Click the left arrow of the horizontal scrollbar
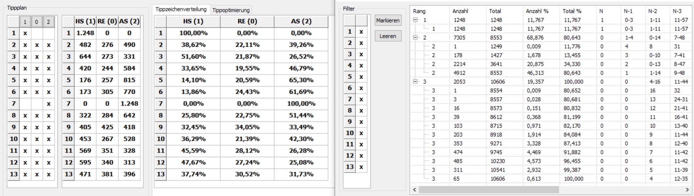Image resolution: width=694 pixels, height=196 pixels. point(415,189)
